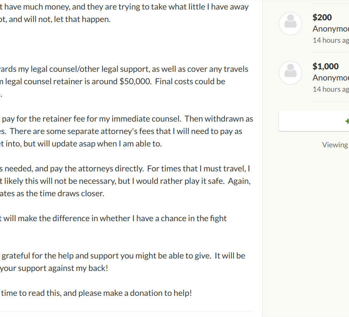Click the 14 hours ago timestamp under $1,000
This screenshot has height=317, width=349.
331,89
